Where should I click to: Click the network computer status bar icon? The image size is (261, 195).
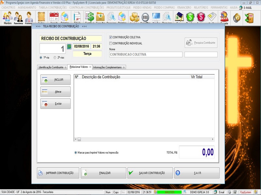tap(235, 192)
